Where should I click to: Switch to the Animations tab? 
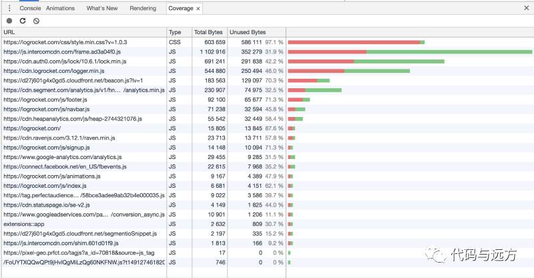(60, 8)
